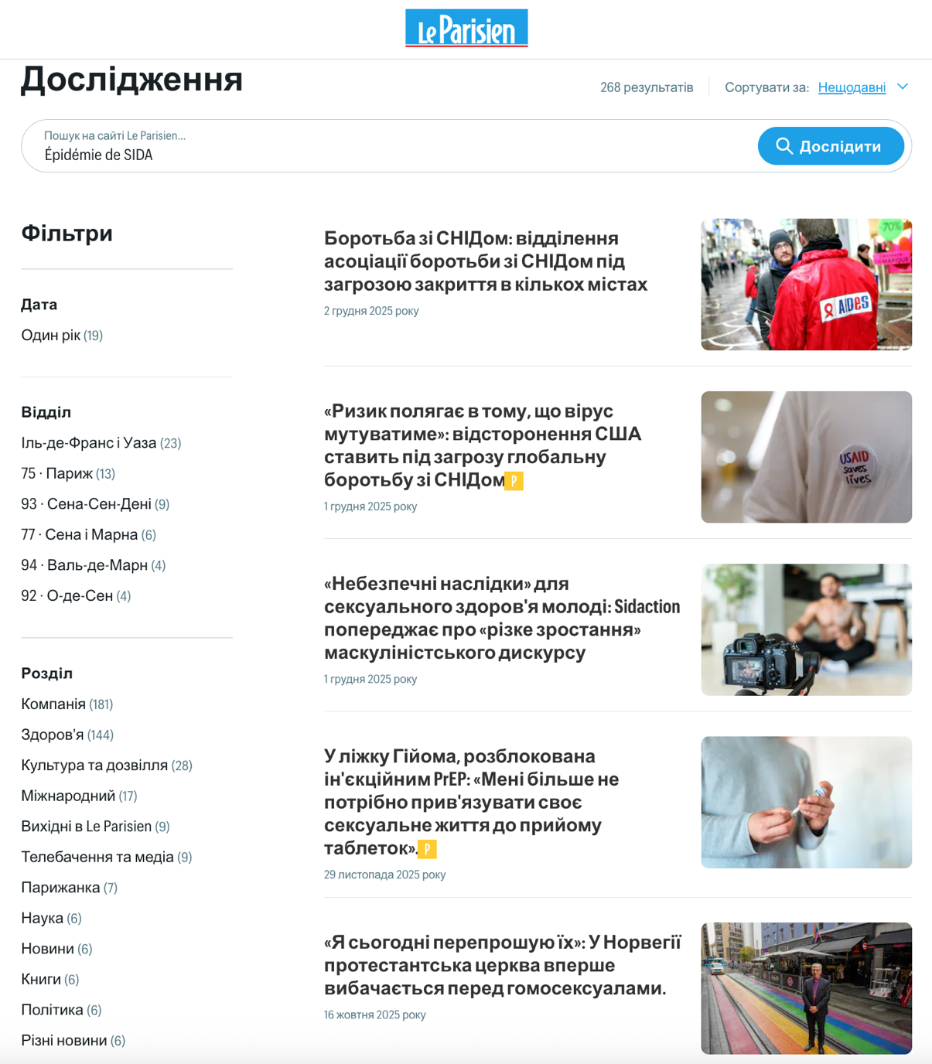Select the Іль-де-Франс і Уаза filter
This screenshot has height=1064, width=932.
tap(101, 443)
